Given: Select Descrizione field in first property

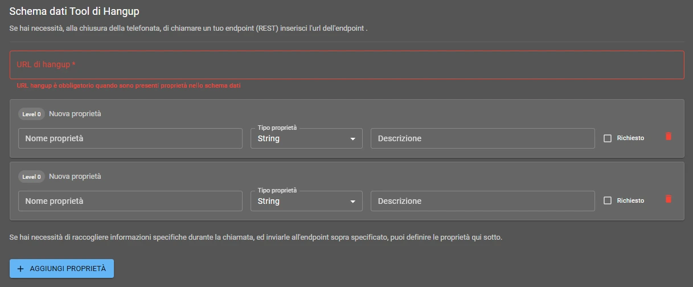Looking at the screenshot, I should pos(482,138).
